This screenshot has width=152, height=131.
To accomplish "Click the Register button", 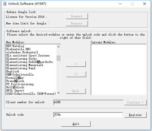I will tap(135, 115).
